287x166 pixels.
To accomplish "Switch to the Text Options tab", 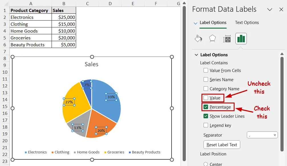I will 247,23.
